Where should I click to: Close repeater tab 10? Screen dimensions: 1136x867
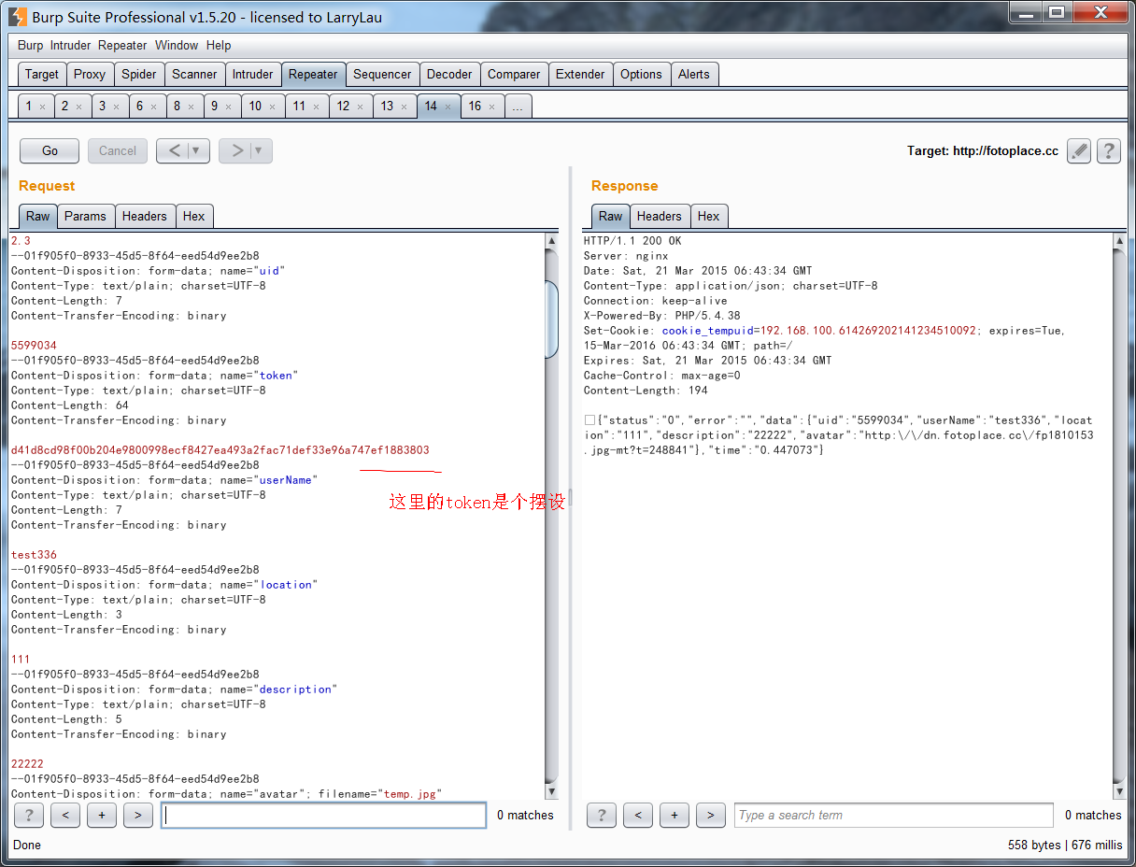(272, 107)
